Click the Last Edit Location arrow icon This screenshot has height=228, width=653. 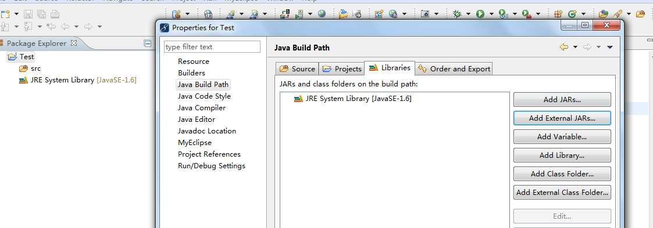(51, 26)
